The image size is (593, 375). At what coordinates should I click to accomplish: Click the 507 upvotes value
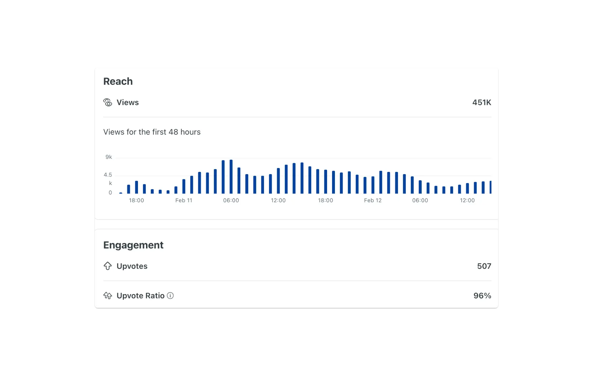click(x=484, y=266)
